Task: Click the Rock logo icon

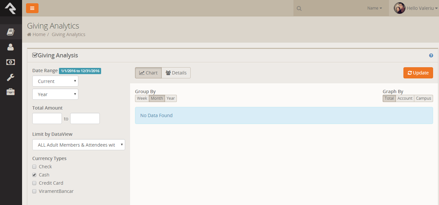Action: (11, 8)
